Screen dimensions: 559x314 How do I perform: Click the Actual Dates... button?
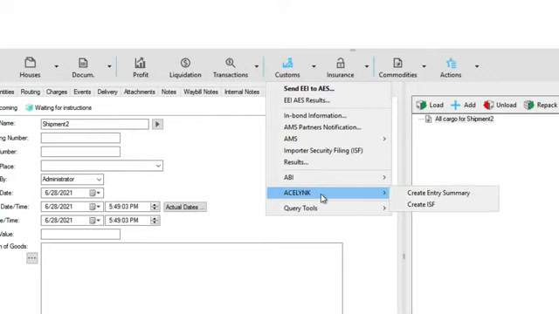(185, 207)
